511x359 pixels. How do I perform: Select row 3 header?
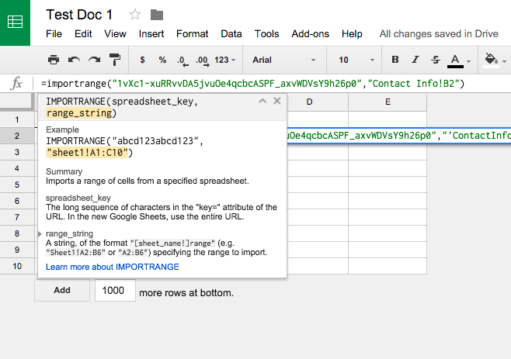[x=17, y=152]
